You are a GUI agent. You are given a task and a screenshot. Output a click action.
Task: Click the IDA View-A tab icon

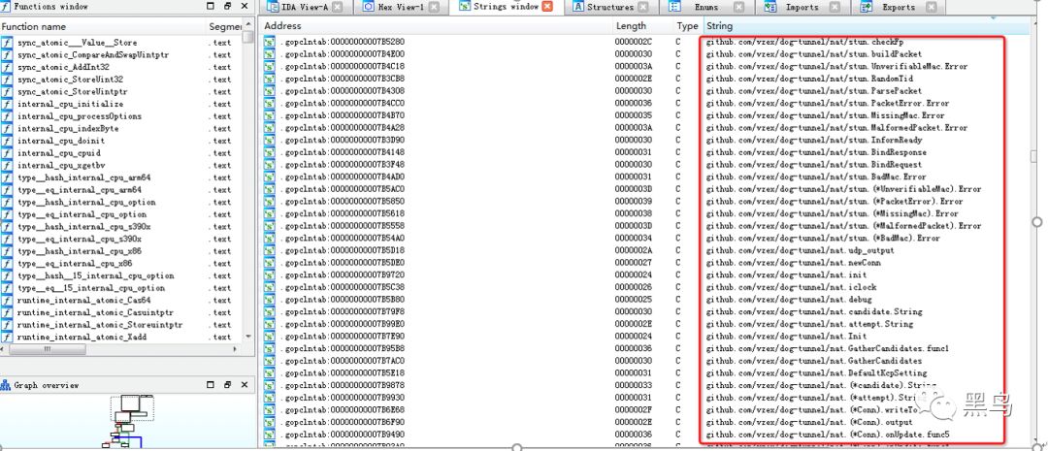pos(272,7)
